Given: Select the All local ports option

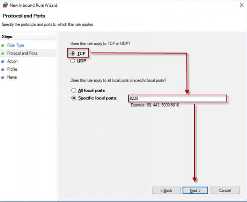Looking at the screenshot, I should [x=74, y=91].
